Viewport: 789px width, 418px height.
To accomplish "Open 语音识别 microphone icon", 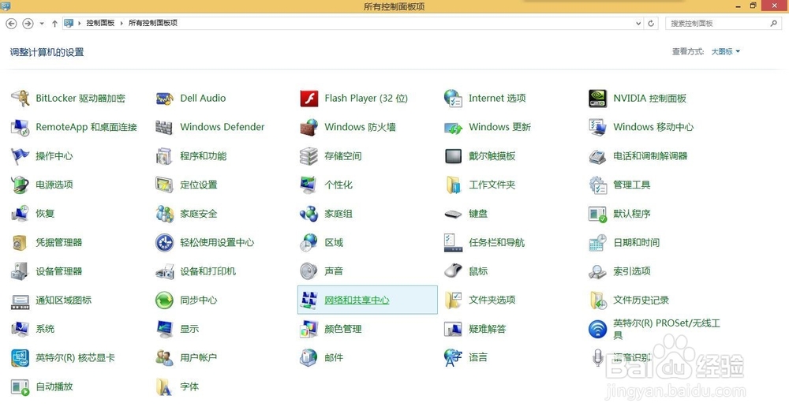I will (x=598, y=357).
